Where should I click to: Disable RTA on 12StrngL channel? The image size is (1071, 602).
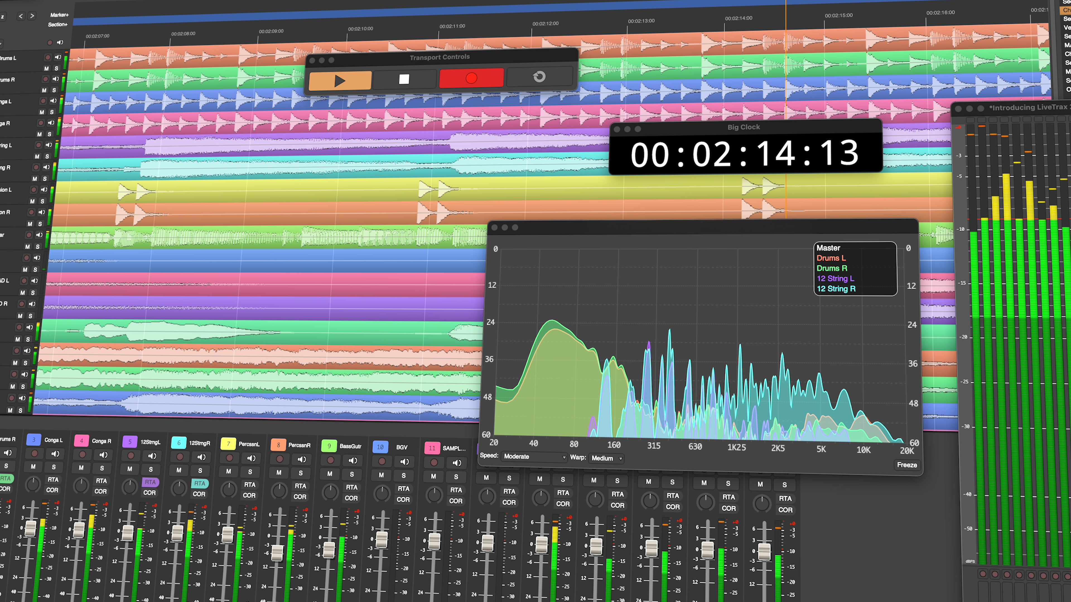pos(150,482)
